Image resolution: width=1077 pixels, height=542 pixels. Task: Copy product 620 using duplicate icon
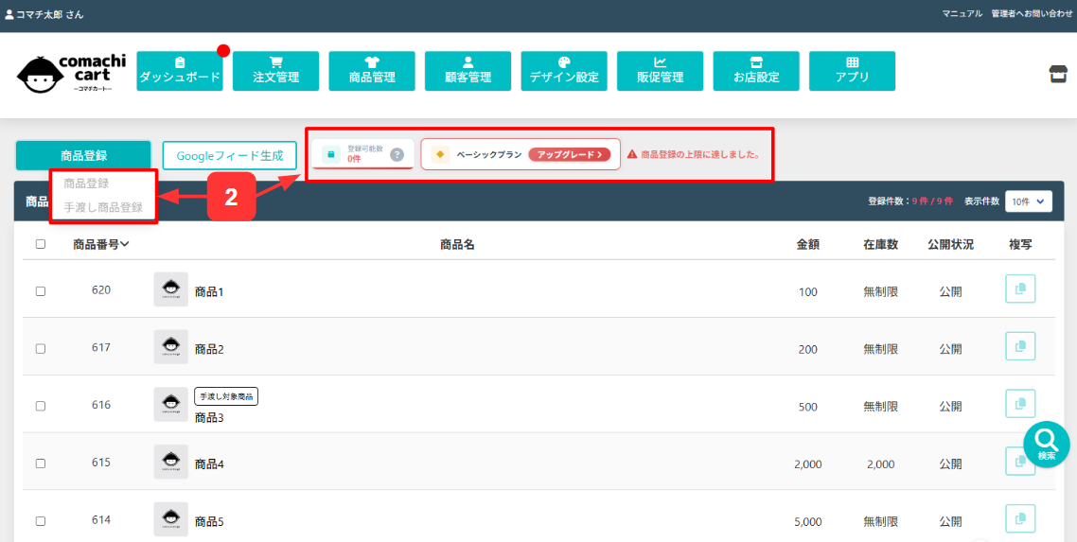1019,289
